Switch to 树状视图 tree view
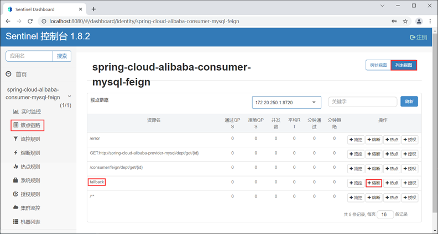The height and width of the screenshot is (234, 438). pyautogui.click(x=378, y=65)
